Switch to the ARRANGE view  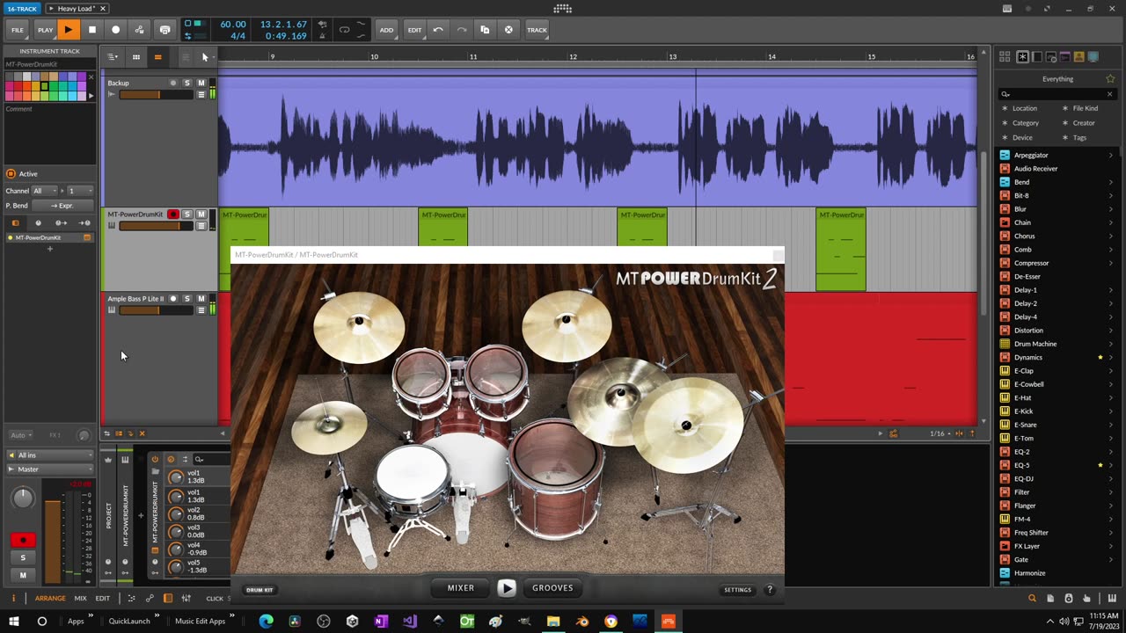coord(50,599)
